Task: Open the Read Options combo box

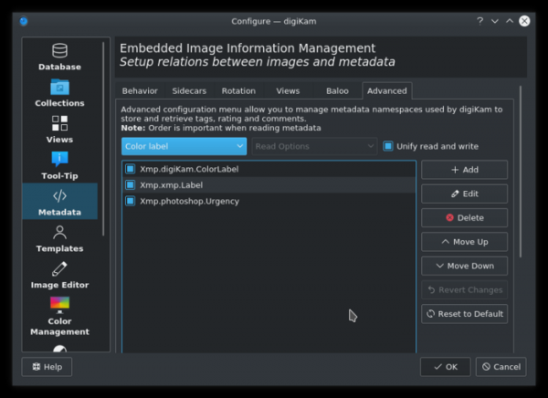Action: coord(314,146)
